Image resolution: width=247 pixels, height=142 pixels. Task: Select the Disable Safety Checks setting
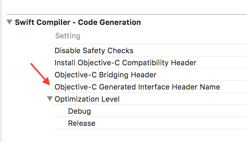(94, 51)
